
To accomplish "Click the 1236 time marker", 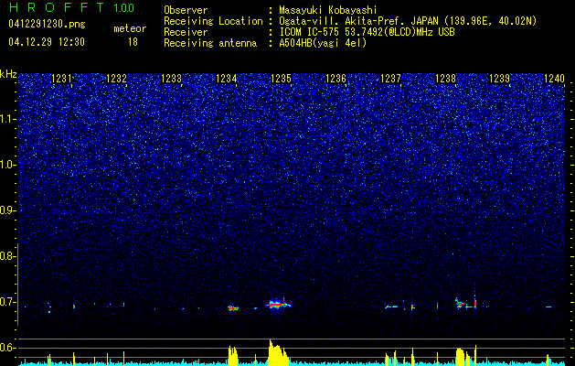I will pos(335,79).
